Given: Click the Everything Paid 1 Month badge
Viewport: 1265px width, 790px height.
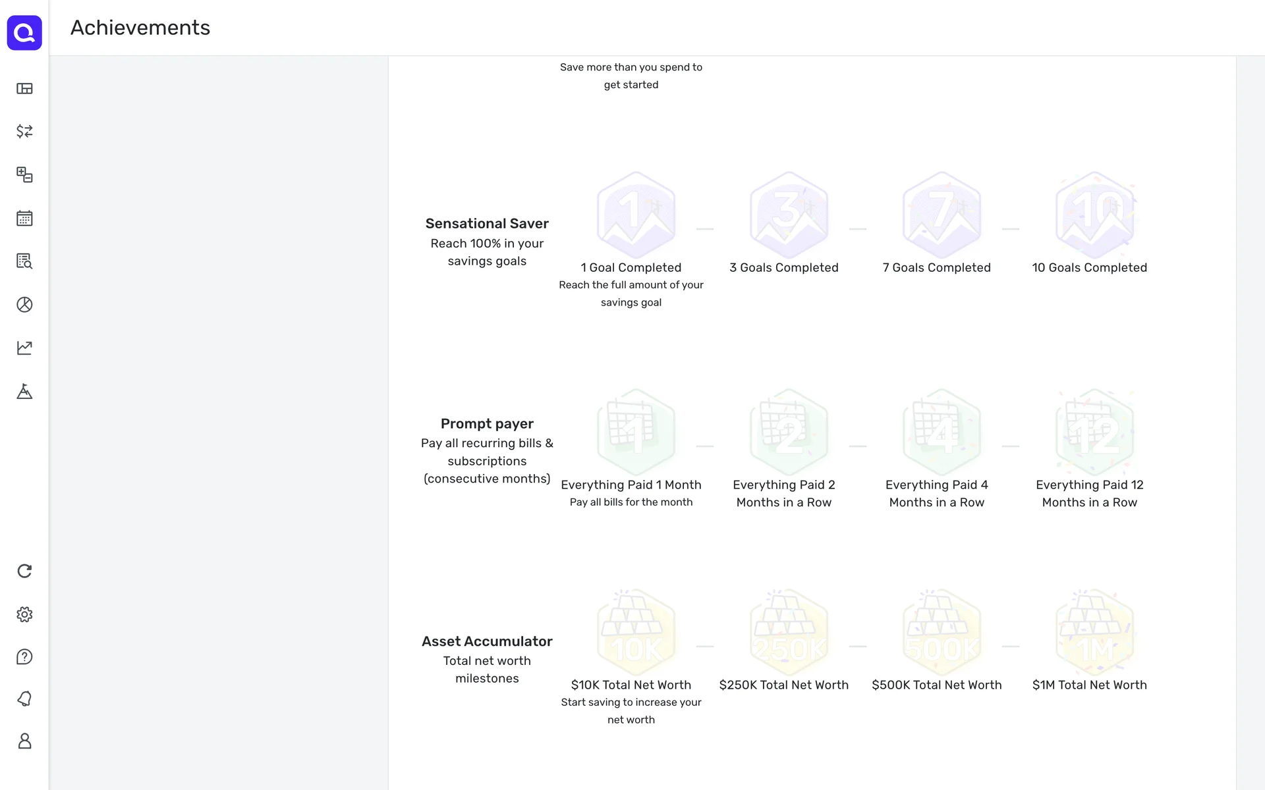Looking at the screenshot, I should 636,432.
